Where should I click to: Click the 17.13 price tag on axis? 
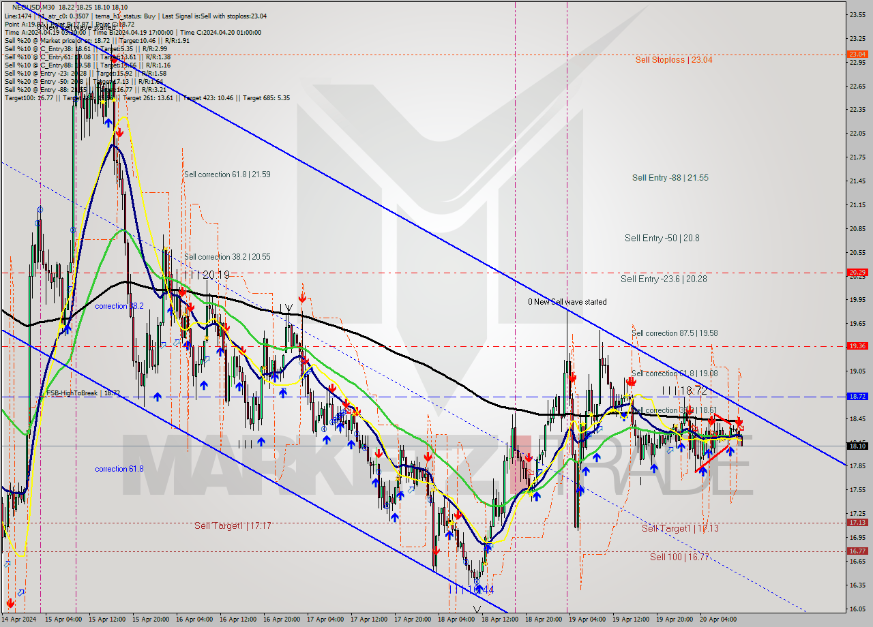coord(857,522)
